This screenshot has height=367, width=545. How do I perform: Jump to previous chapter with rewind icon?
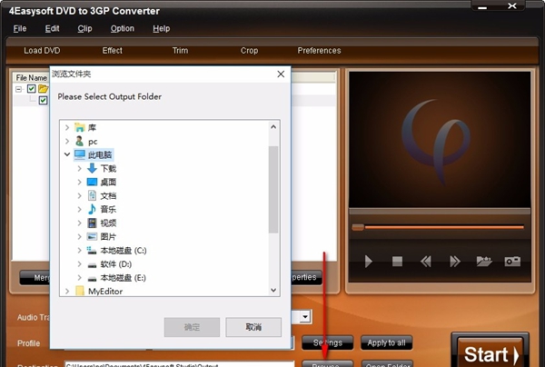[426, 261]
